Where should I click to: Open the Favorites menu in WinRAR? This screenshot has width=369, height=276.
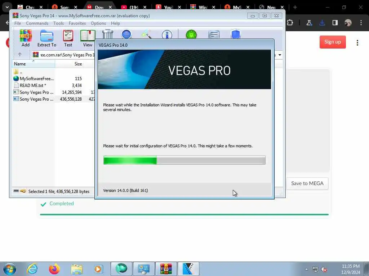(x=77, y=23)
